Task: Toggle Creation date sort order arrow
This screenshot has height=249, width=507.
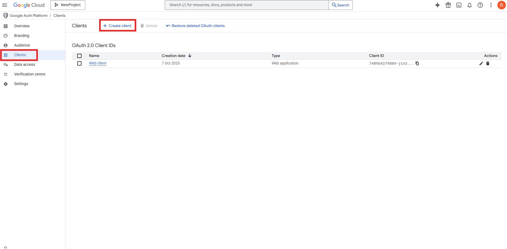Action: (190, 56)
